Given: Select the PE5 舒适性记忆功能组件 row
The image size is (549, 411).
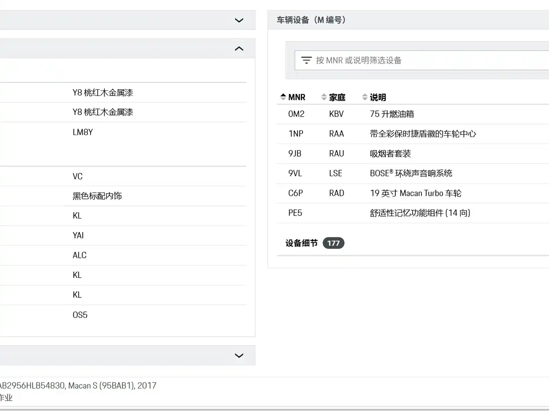Looking at the screenshot, I should (413, 213).
